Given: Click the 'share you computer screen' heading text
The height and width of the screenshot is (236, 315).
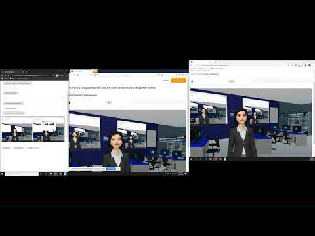Looking at the screenshot, I should pos(112,88).
